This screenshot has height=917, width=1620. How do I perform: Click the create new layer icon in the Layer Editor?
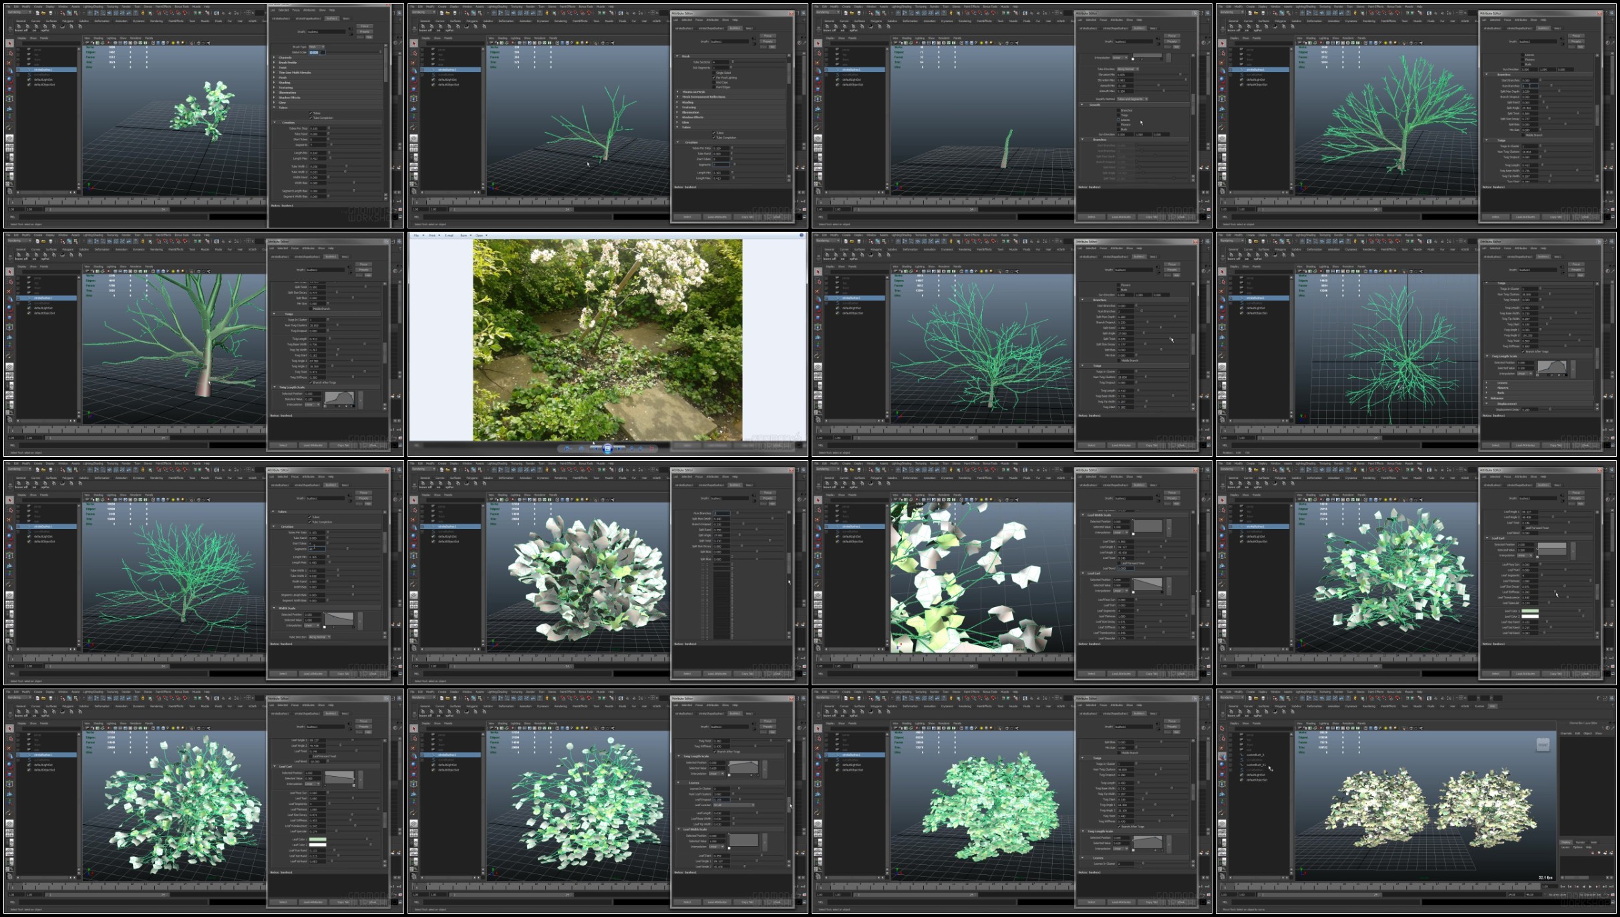(x=1605, y=853)
